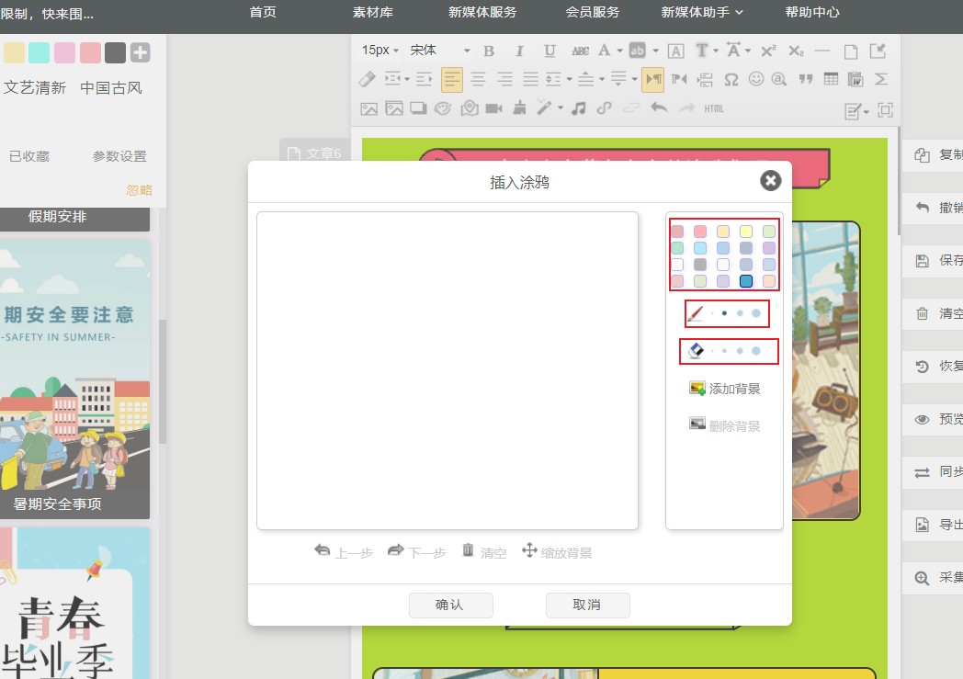Open the formula Σ insertion icon
Image resolution: width=963 pixels, height=679 pixels.
point(879,79)
